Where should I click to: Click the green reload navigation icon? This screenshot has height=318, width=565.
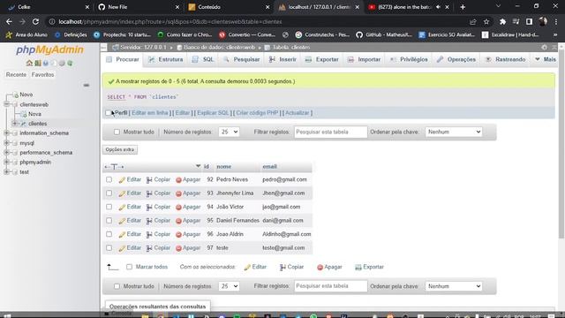70,63
